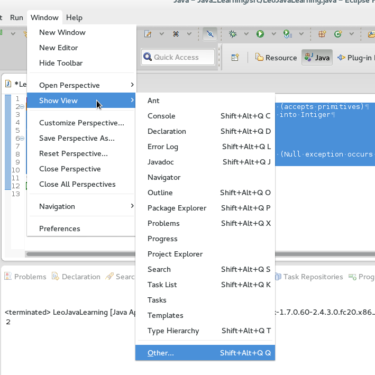375x375 pixels.
Task: Select Console from Show View submenu
Action: tap(161, 116)
